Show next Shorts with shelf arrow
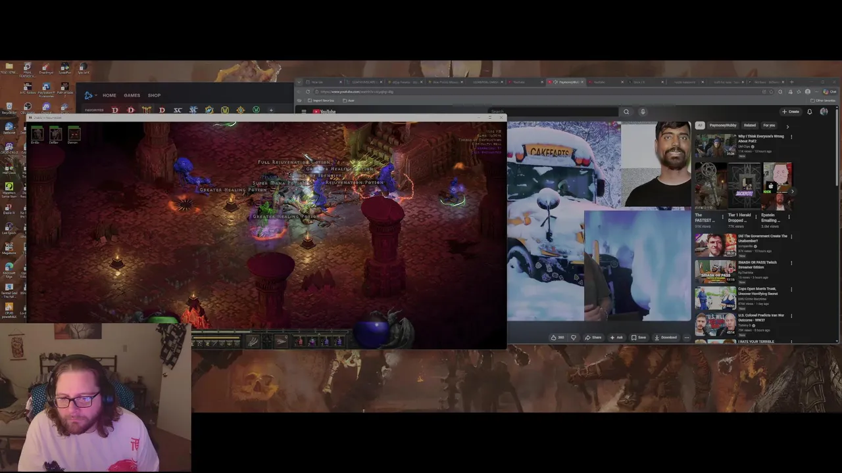Image resolution: width=842 pixels, height=473 pixels. tap(792, 192)
